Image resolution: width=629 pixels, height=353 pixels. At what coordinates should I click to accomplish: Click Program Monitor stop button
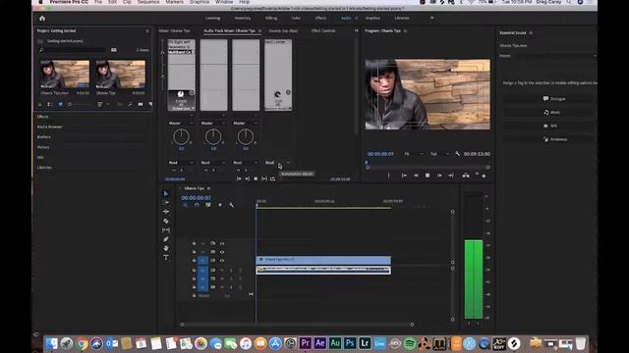pos(428,176)
